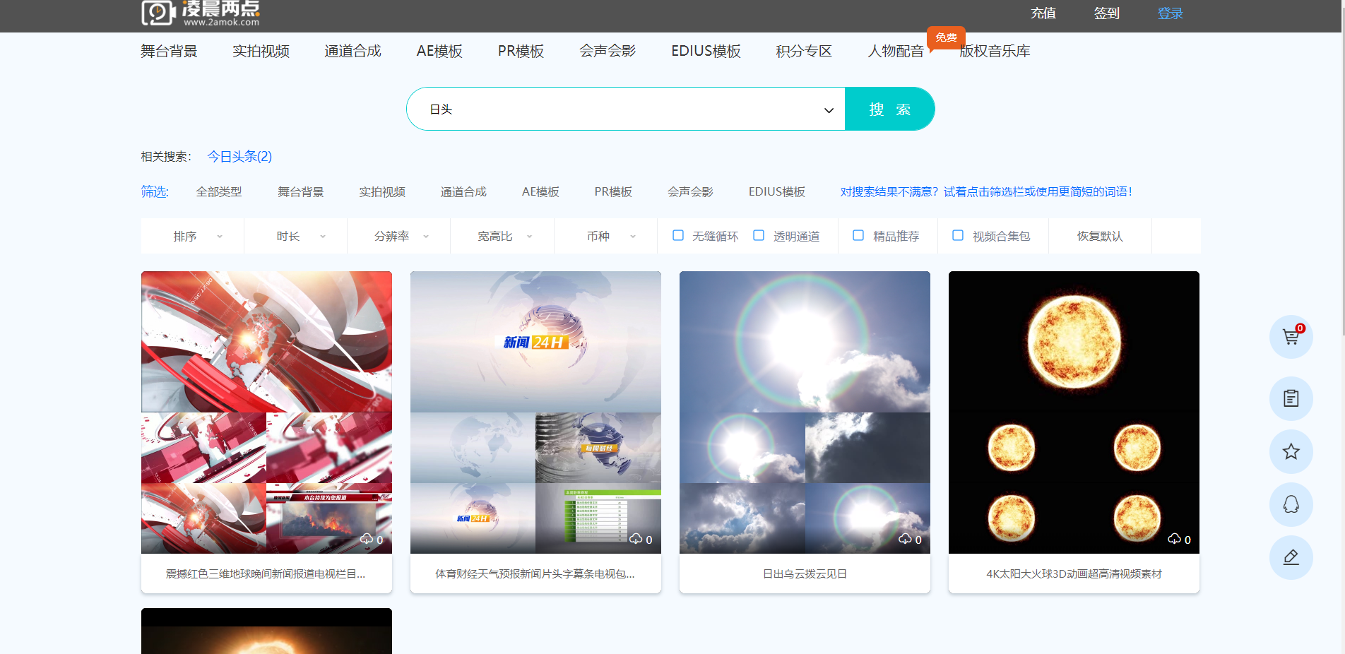The width and height of the screenshot is (1345, 654).
Task: Enable 精品推荐 filtering
Action: [x=858, y=235]
